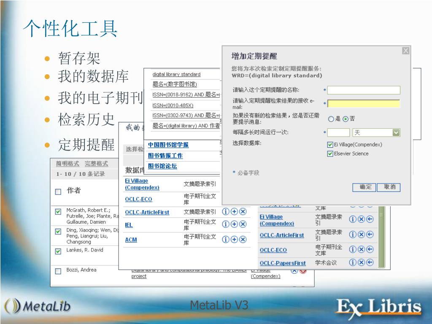The width and height of the screenshot is (432, 324).
Task: Open 中国图书馆学报 journal link
Action: click(x=168, y=145)
